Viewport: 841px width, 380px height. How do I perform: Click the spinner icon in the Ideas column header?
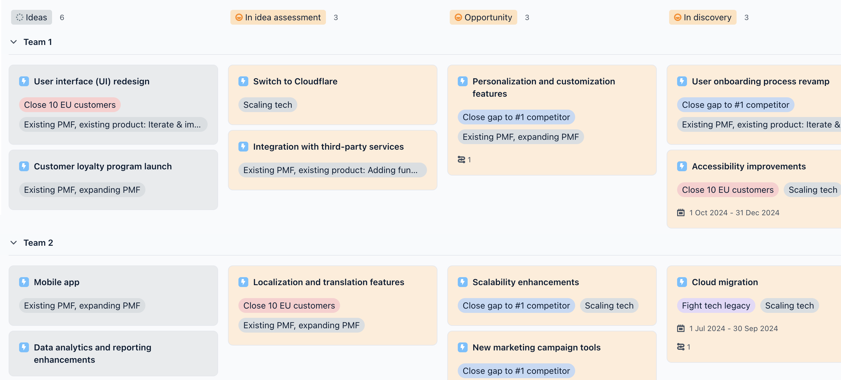click(20, 17)
